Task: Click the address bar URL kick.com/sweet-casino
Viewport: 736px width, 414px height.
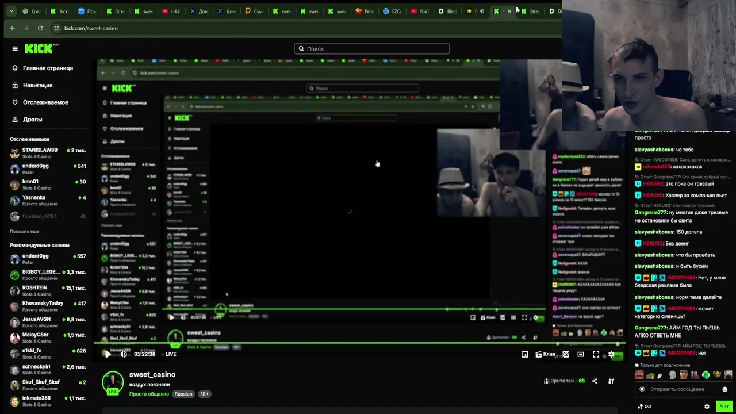Action: click(91, 28)
